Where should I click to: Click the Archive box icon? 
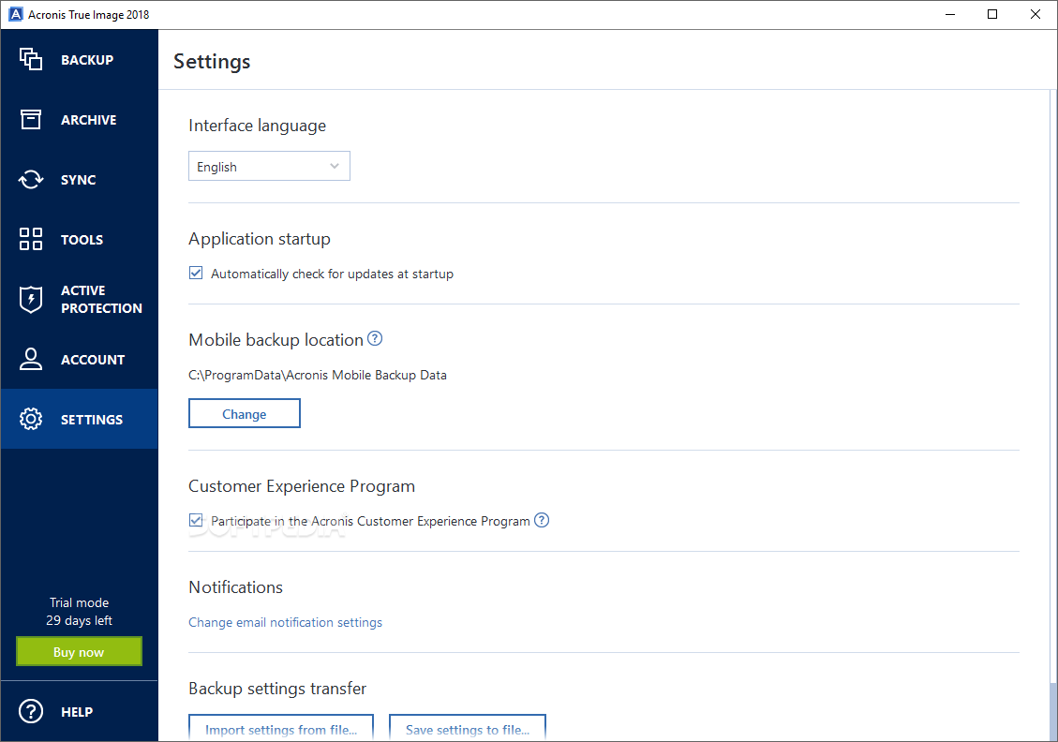31,119
